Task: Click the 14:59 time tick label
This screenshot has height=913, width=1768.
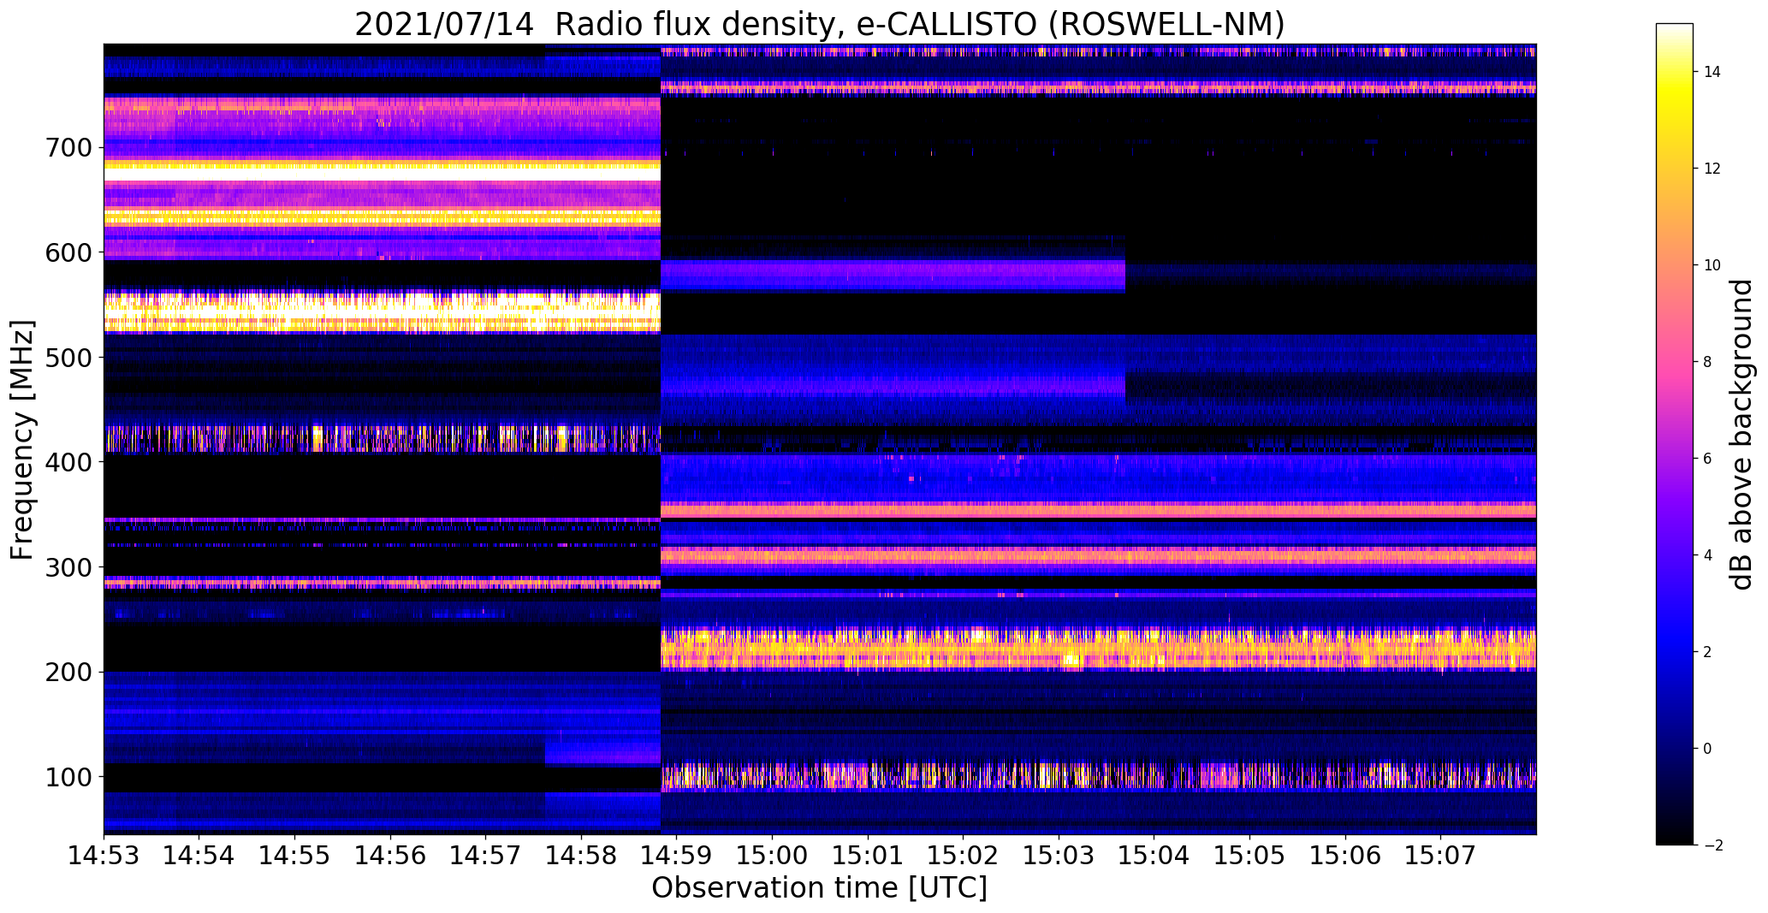Action: (x=677, y=856)
